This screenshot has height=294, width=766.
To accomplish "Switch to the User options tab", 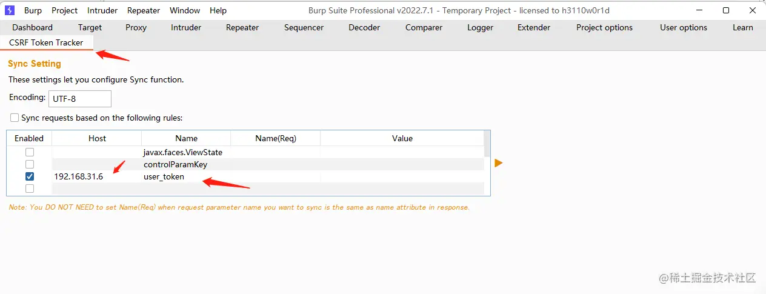I will click(x=684, y=27).
